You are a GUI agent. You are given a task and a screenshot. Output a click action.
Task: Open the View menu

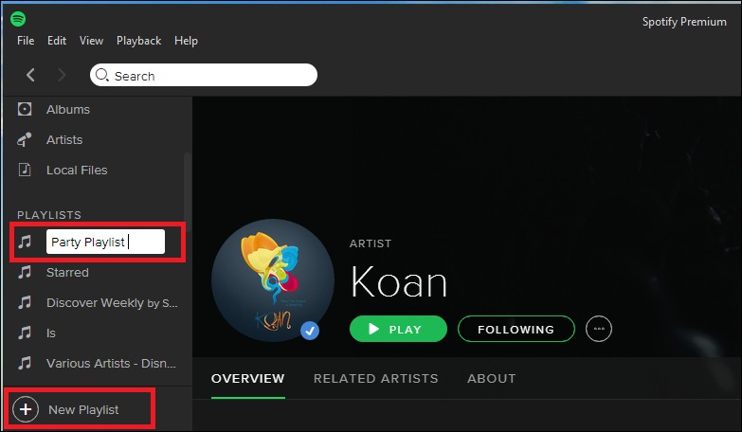click(x=91, y=41)
